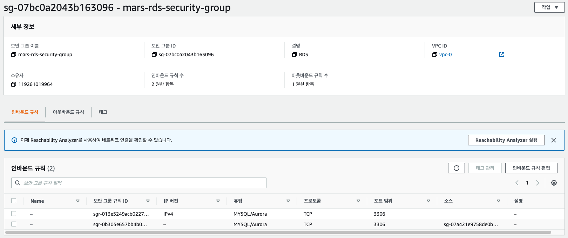Screen dimensions: 568x238
Task: Dismiss the Reachability Analyzer info banner
Action: coord(554,140)
